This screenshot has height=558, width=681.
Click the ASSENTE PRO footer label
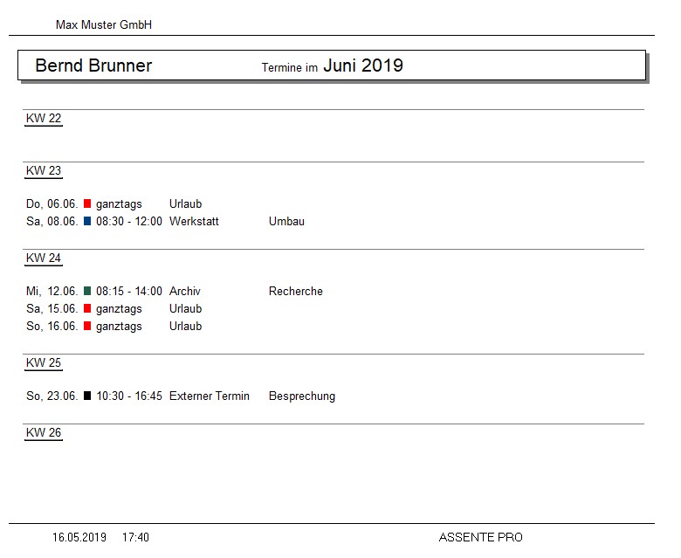(481, 538)
